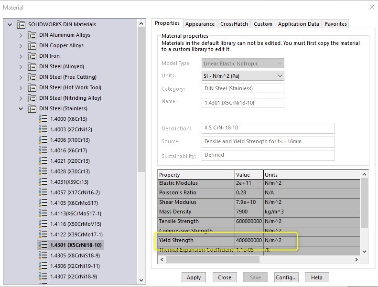This screenshot has height=287, width=378.
Task: Click the material icon for 1.4116 (X50CrMoV15)
Action: pyautogui.click(x=43, y=224)
